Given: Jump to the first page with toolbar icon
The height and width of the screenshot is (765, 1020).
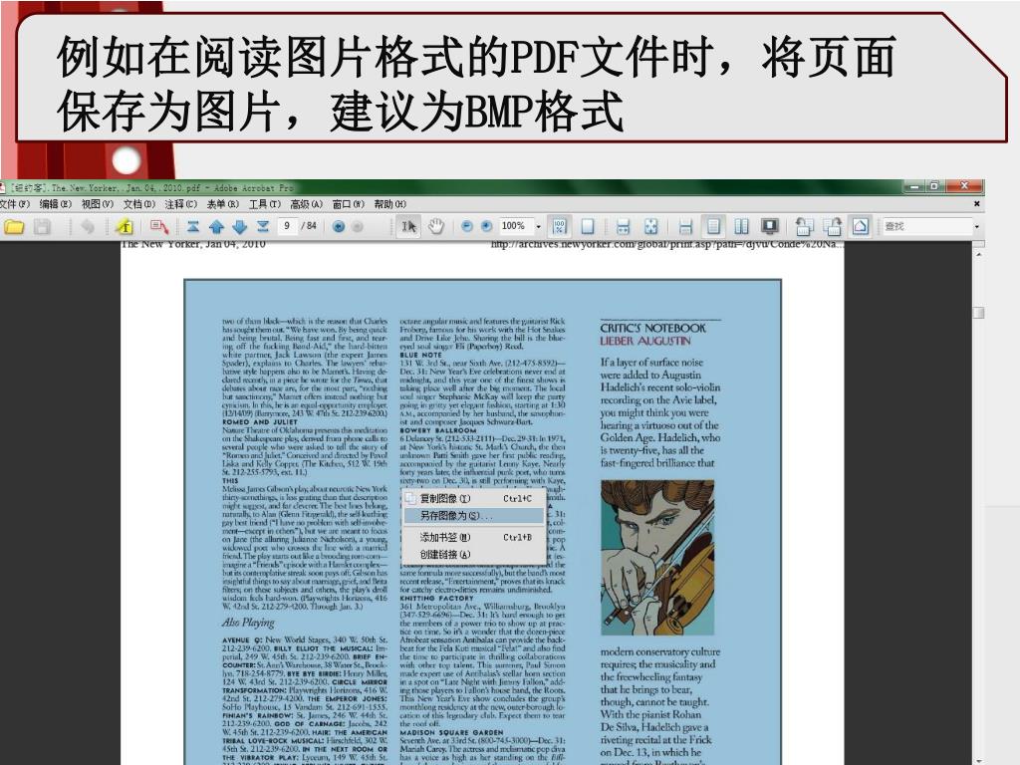Looking at the screenshot, I should click(193, 226).
